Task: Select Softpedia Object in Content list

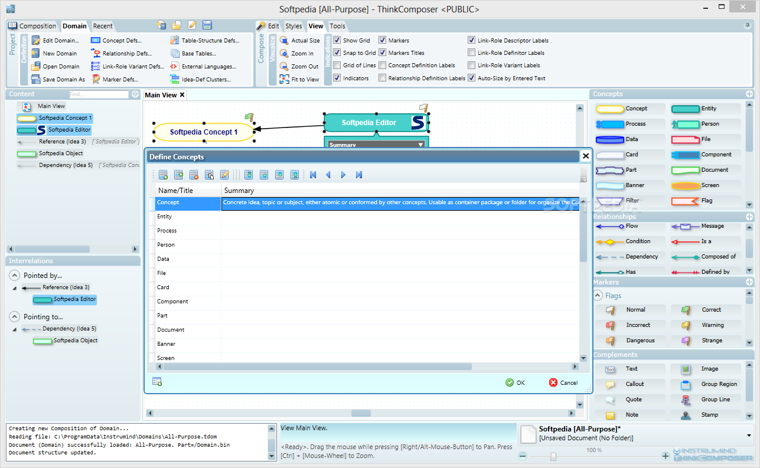Action: click(61, 153)
